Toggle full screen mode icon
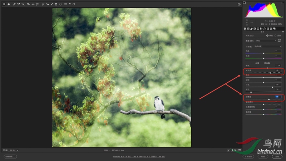Viewport: 286px width, 161px height. [x=239, y=4]
